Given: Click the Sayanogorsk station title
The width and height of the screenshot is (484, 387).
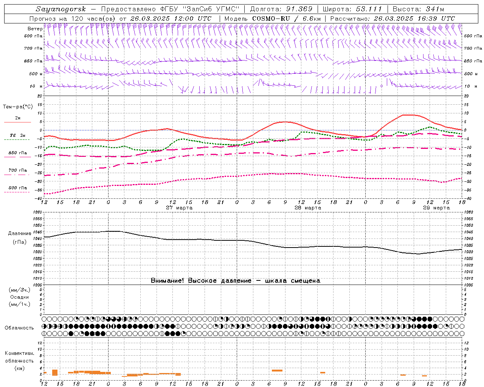Looking at the screenshot, I should point(61,9).
